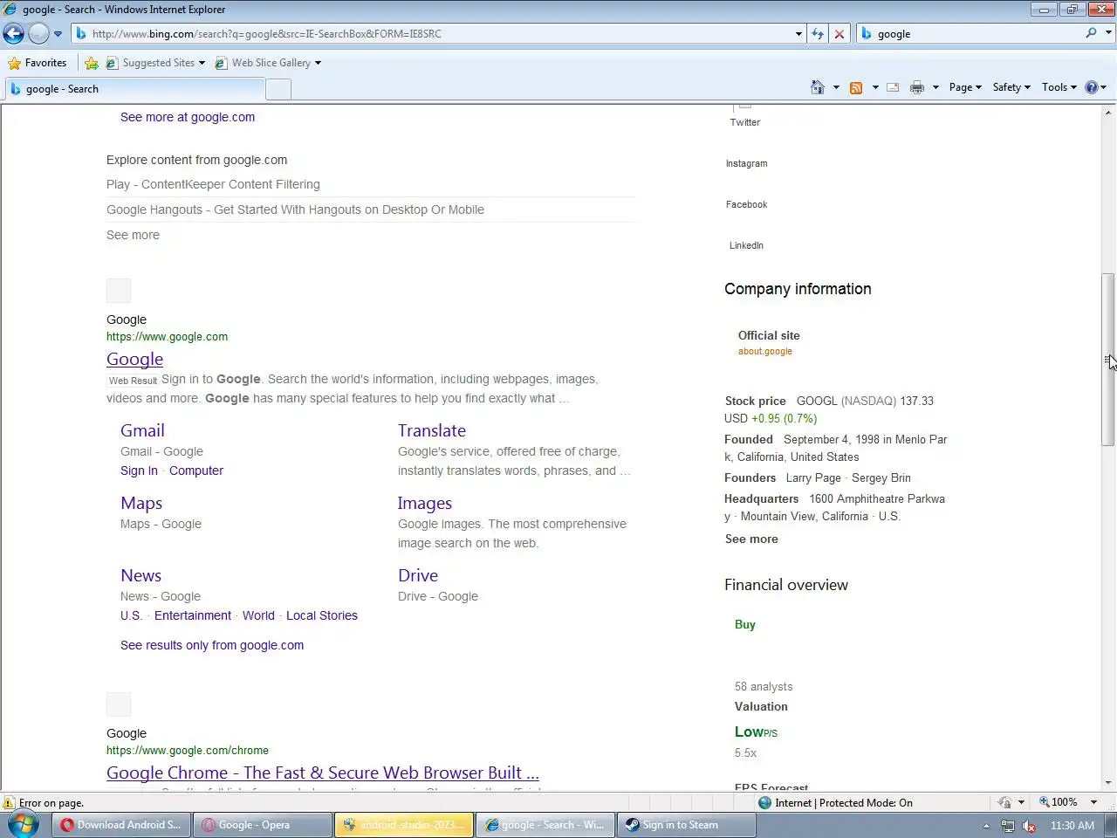The image size is (1117, 838).
Task: Click the scrollbar down arrow
Action: 1108,783
